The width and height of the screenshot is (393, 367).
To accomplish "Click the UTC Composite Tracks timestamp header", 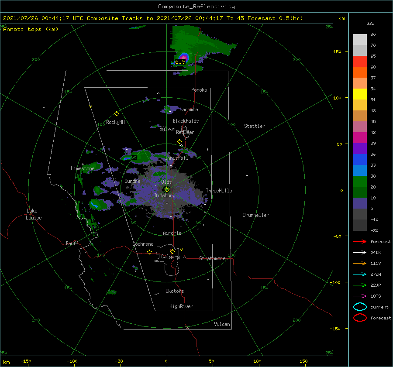I will pos(153,18).
